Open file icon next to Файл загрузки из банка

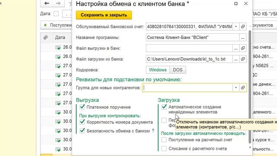(243, 59)
